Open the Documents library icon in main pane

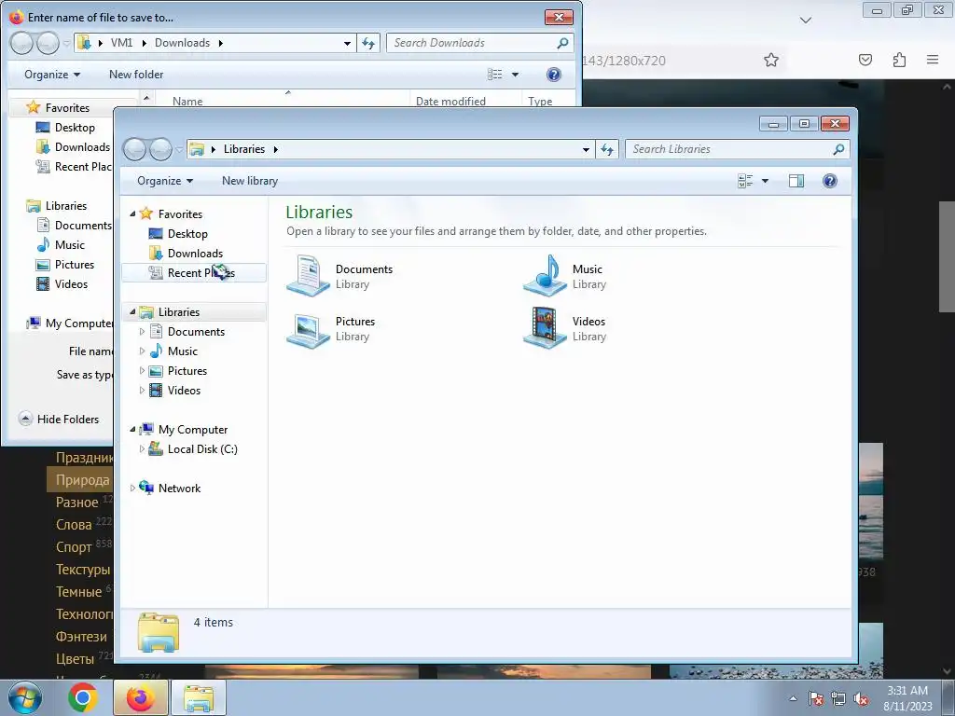click(308, 276)
